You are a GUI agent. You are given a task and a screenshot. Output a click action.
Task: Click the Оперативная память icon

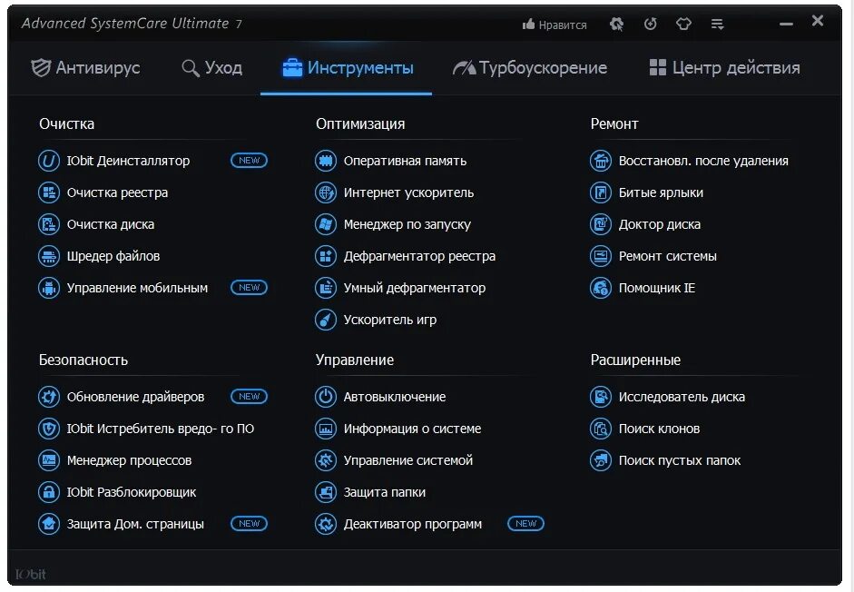(325, 161)
